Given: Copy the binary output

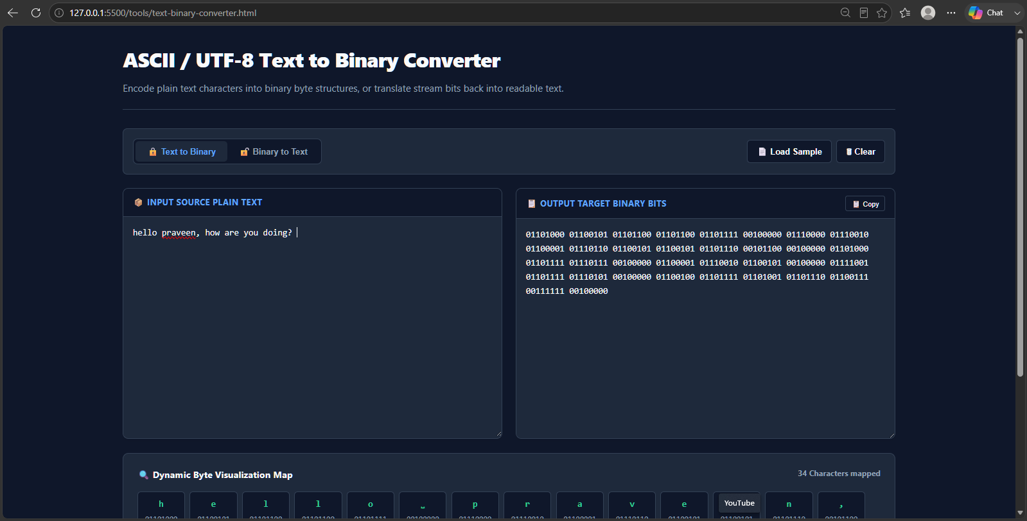Looking at the screenshot, I should tap(865, 204).
